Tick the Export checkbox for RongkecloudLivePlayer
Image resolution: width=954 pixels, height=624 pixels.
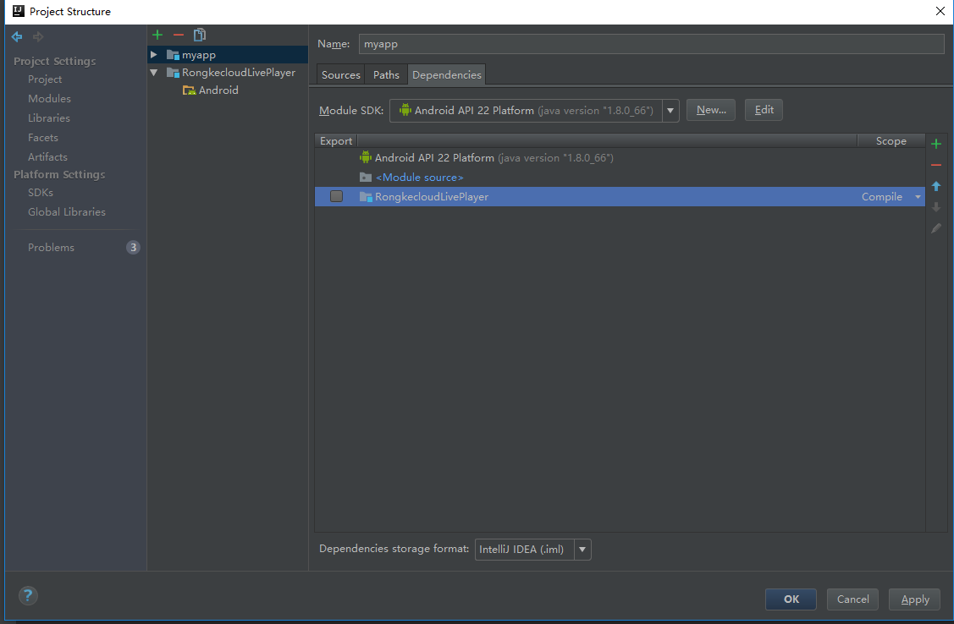[x=336, y=196]
